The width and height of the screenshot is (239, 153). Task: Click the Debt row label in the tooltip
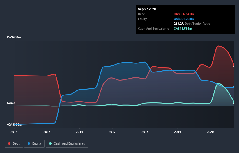(x=141, y=14)
